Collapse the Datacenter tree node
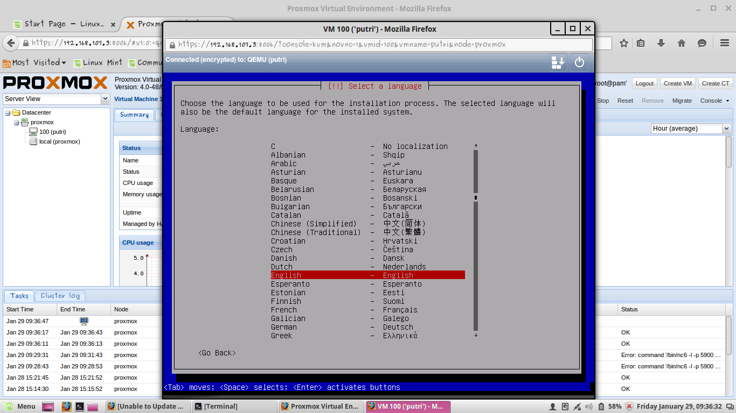Viewport: 736px width, 413px height. [8, 113]
